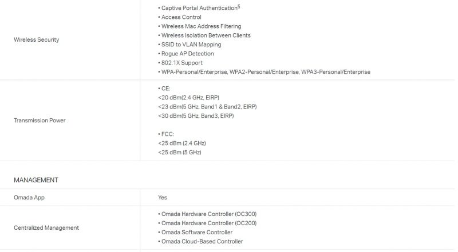Click the Rogue AP Detection entry
Viewport: 458px width, 252px height.
[x=188, y=54]
